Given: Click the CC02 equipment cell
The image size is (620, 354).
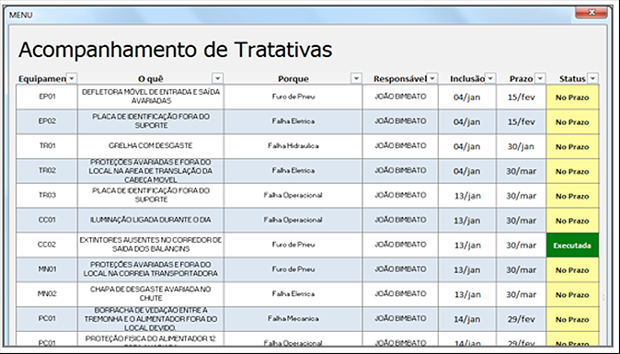Looking at the screenshot, I should pyautogui.click(x=47, y=245).
